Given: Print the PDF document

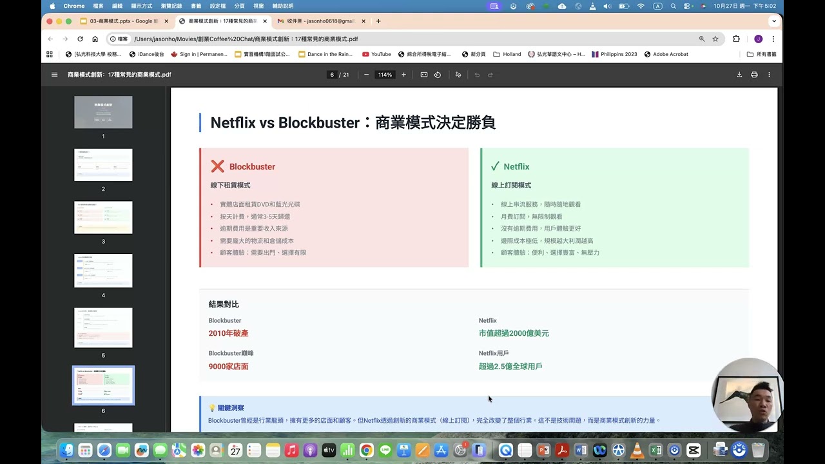Looking at the screenshot, I should (x=754, y=75).
